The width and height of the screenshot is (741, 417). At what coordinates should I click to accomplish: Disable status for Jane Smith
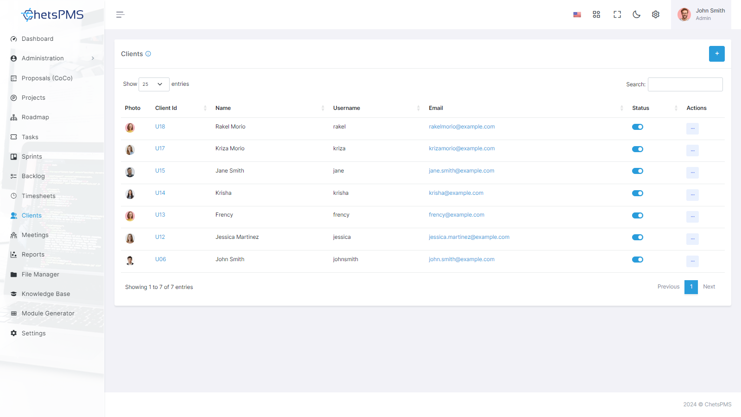(638, 171)
